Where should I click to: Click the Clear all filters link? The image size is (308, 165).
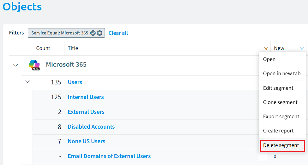[118, 33]
